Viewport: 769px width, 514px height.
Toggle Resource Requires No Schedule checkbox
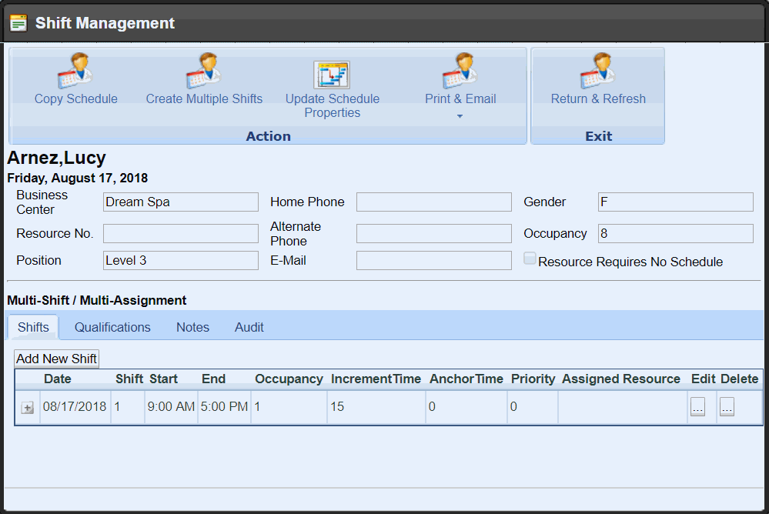(530, 259)
